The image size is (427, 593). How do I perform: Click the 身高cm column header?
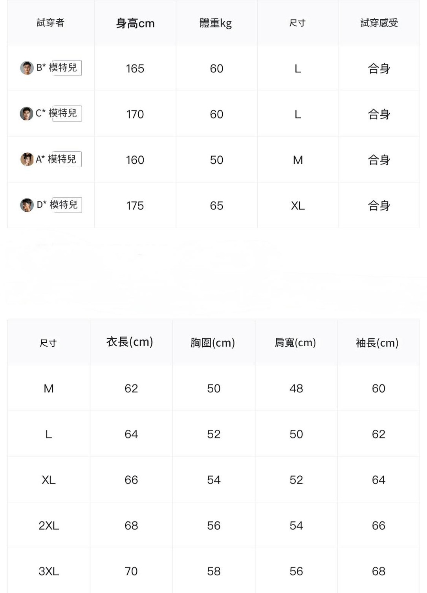tap(135, 23)
